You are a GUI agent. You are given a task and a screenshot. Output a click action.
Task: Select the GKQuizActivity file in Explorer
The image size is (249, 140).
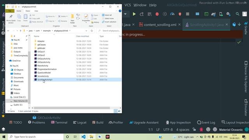coord(44,59)
